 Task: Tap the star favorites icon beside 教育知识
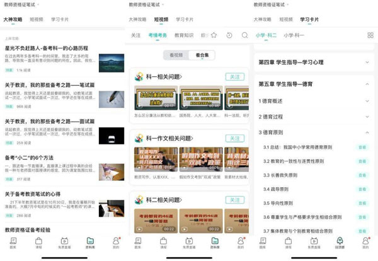pyautogui.click(x=214, y=35)
